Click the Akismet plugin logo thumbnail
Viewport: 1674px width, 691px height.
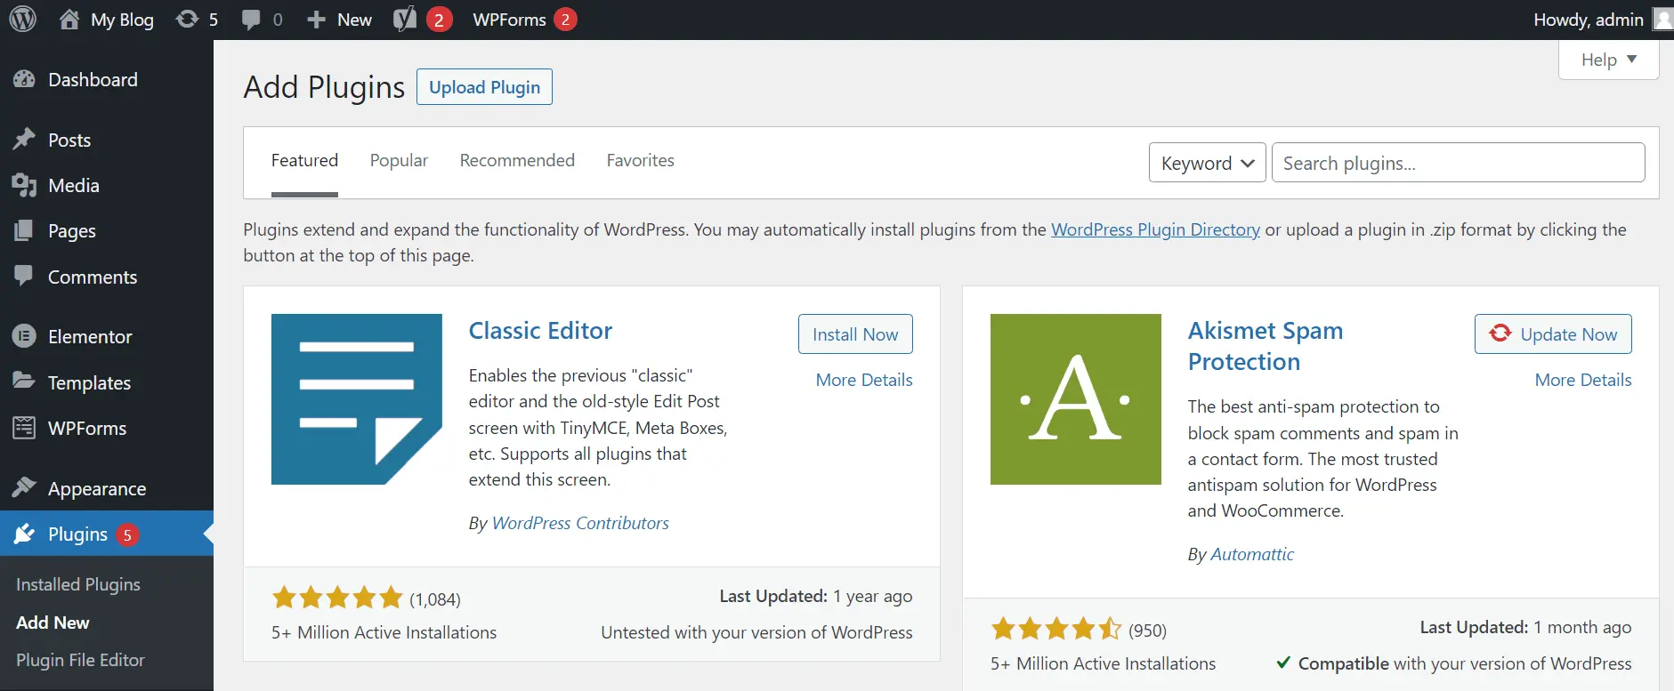click(x=1075, y=399)
